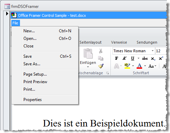The image size is (170, 133).
Task: Expand the text effects dropdown arrow
Action: coord(121,66)
